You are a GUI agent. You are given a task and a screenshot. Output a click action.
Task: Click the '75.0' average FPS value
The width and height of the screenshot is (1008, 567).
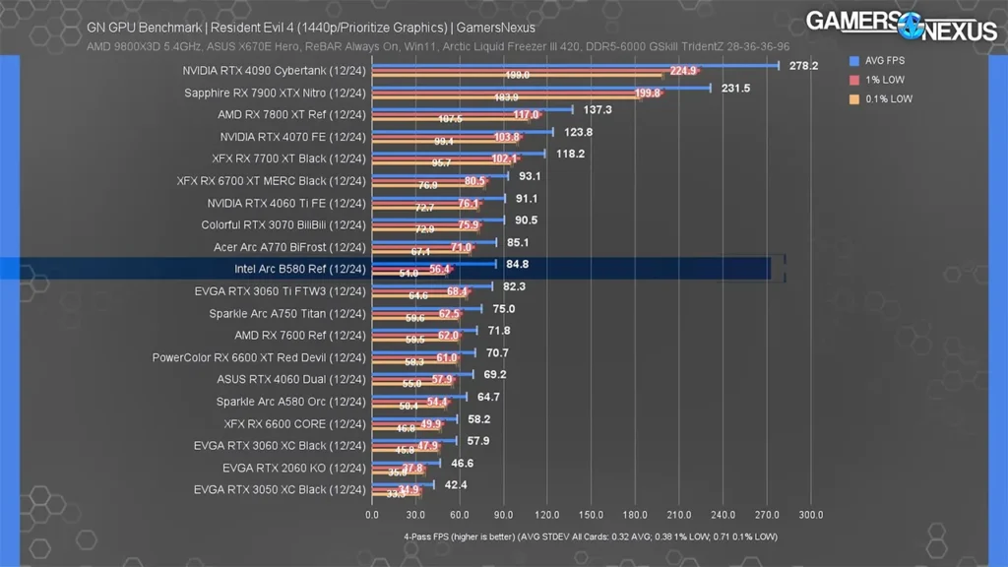[x=503, y=309]
